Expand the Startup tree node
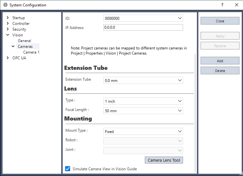This screenshot has height=176, width=243. click(x=8, y=18)
